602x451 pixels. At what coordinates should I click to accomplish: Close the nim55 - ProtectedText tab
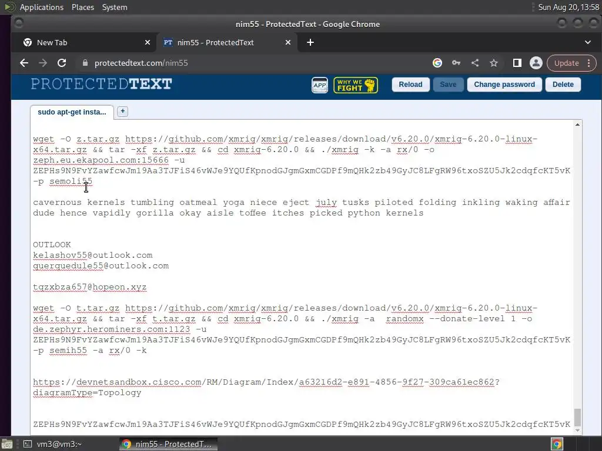(x=288, y=42)
